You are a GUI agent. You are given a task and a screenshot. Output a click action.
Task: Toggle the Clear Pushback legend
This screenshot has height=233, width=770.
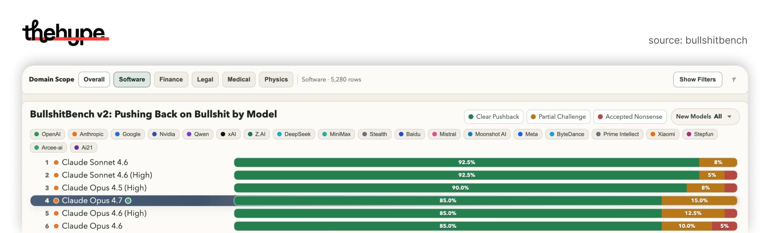494,117
